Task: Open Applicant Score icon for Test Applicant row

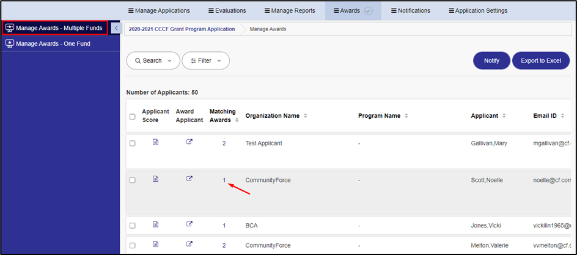Action: 156,142
